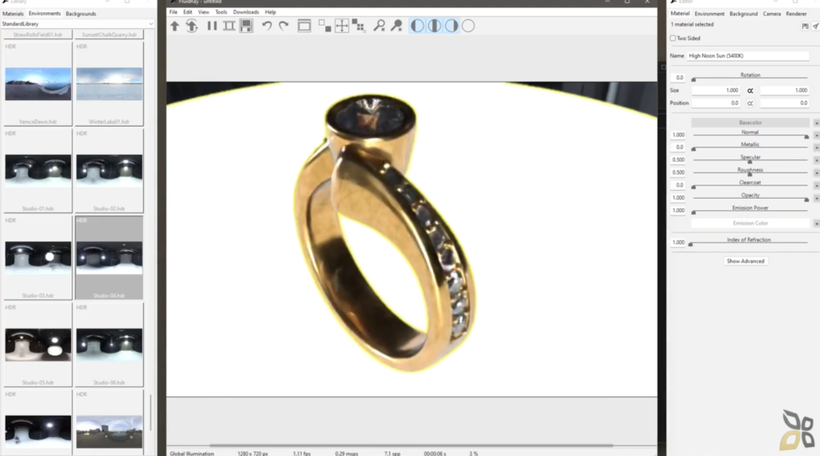The image size is (820, 456).
Task: Expand the Normal texture options button
Action: (816, 135)
